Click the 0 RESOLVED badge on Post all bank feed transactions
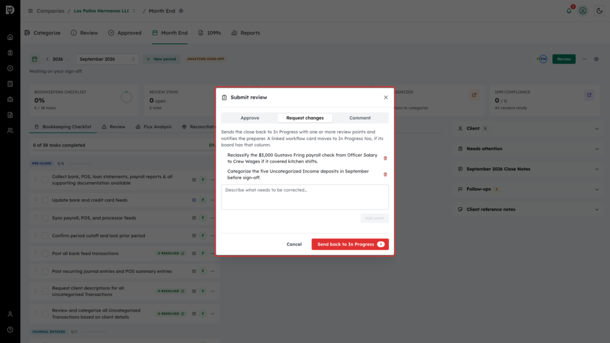This screenshot has height=343, width=610. coord(171,254)
